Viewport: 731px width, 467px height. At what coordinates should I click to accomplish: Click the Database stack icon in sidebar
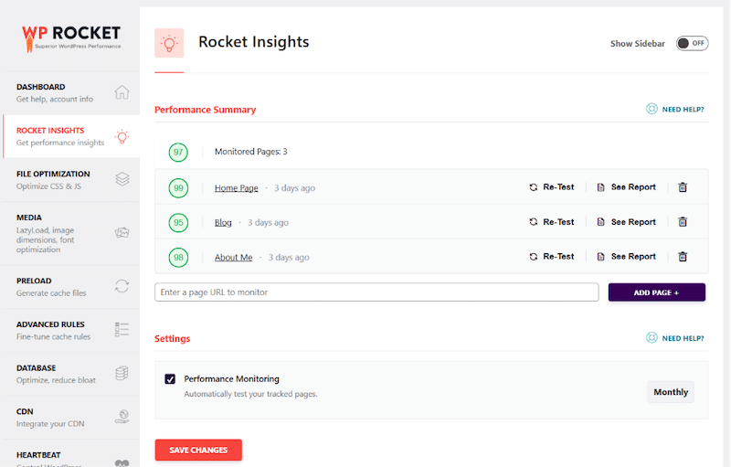pyautogui.click(x=122, y=374)
